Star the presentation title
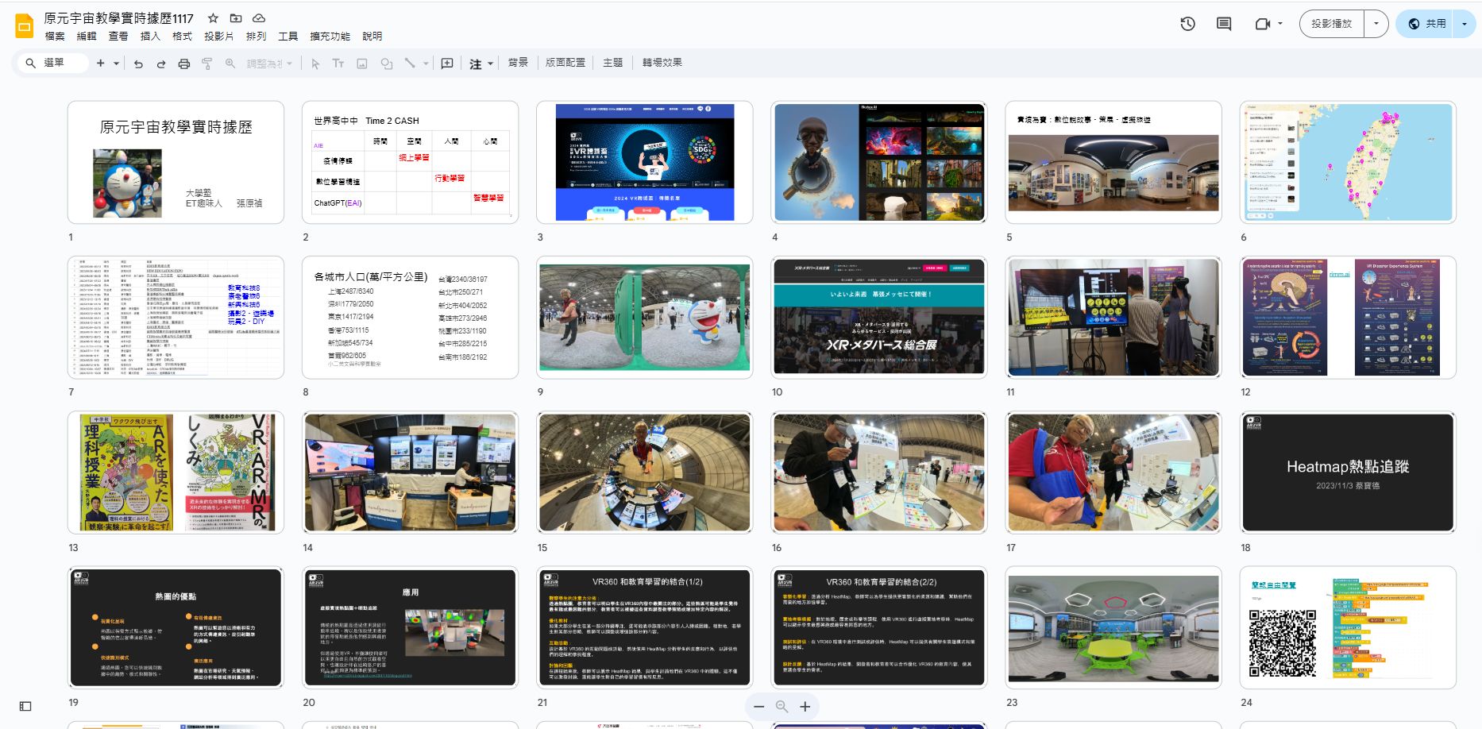The height and width of the screenshot is (729, 1482). click(213, 17)
